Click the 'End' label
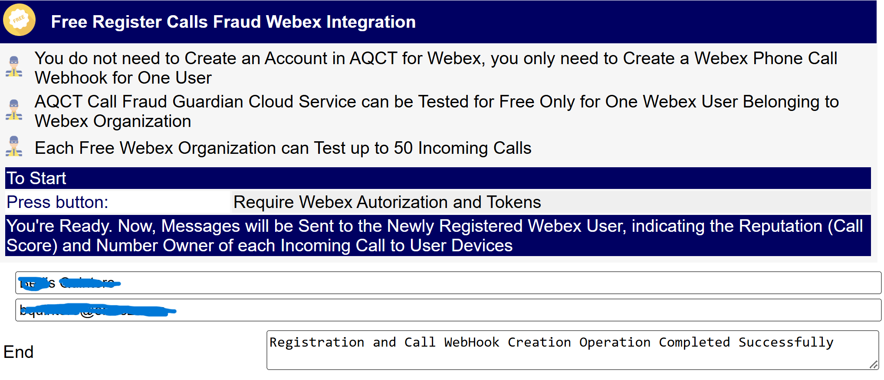Viewport: 884px width, 380px height. (x=19, y=352)
